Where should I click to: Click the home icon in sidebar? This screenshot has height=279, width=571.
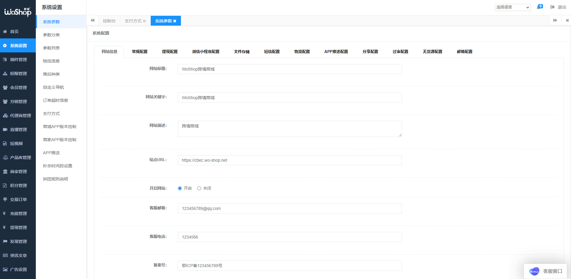5,32
